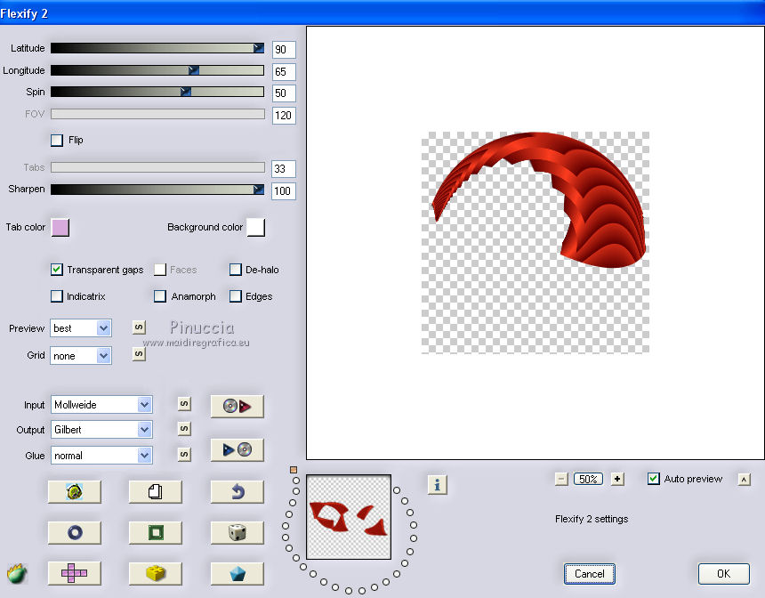Click the "Flexify 2 settings" status text
The image size is (765, 598).
592,519
